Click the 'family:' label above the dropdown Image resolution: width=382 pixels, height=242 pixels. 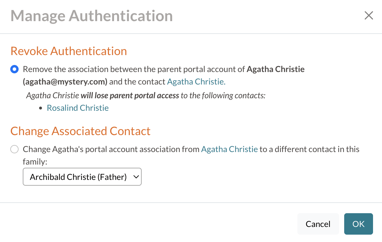[35, 162]
